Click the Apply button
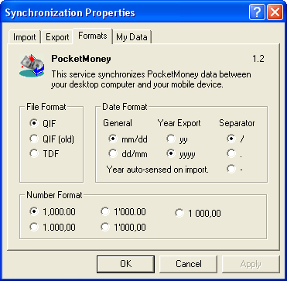The height and width of the screenshot is (281, 287). [x=251, y=264]
